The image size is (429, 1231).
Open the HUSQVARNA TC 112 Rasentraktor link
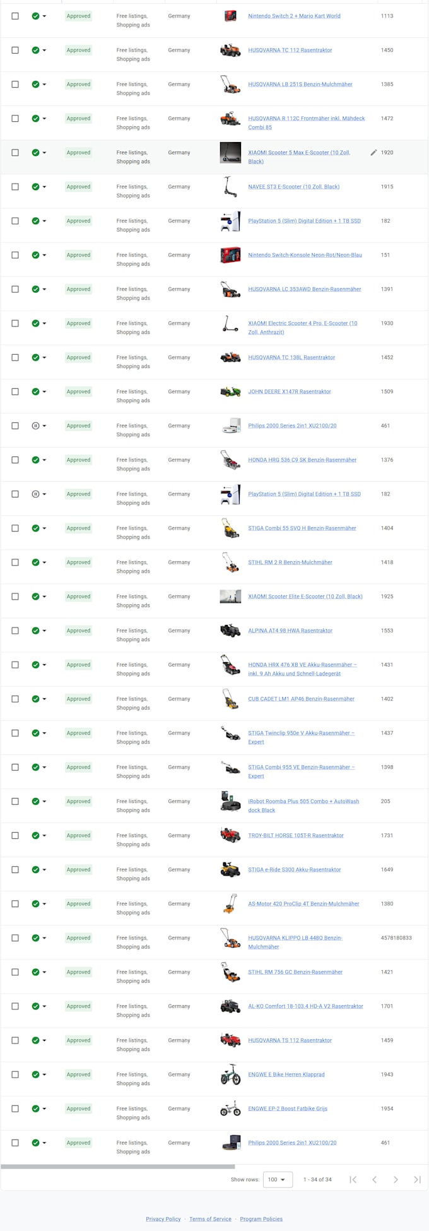290,50
